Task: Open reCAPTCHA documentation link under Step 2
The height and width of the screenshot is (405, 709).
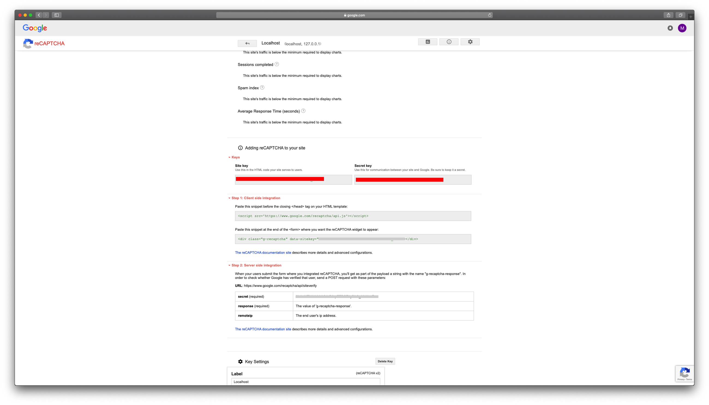Action: [x=263, y=329]
